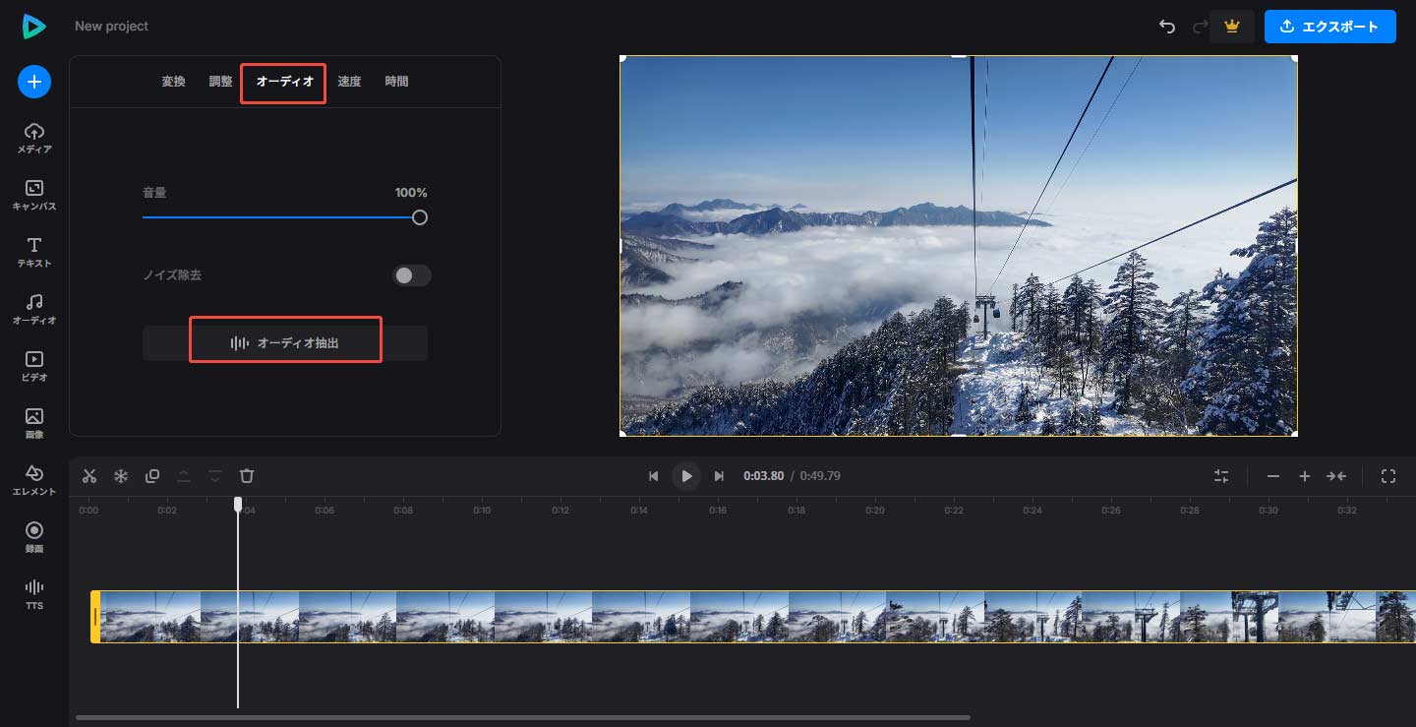The width and height of the screenshot is (1416, 727).
Task: Switch to the 調整 tab
Action: point(220,82)
